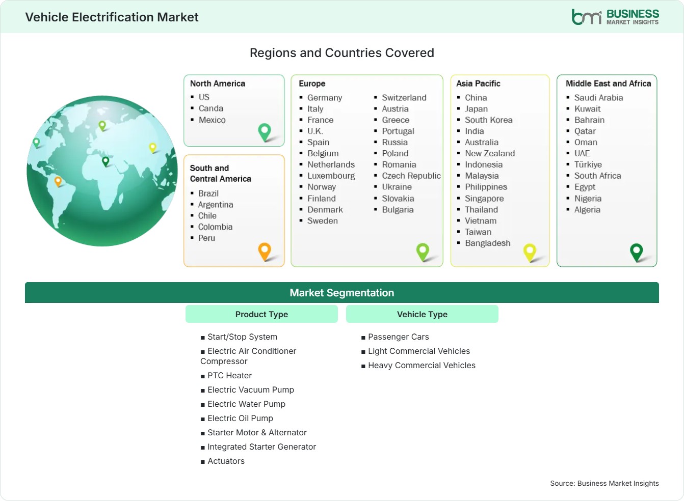
Task: Click the Asia Pacific heading
Action: point(478,83)
